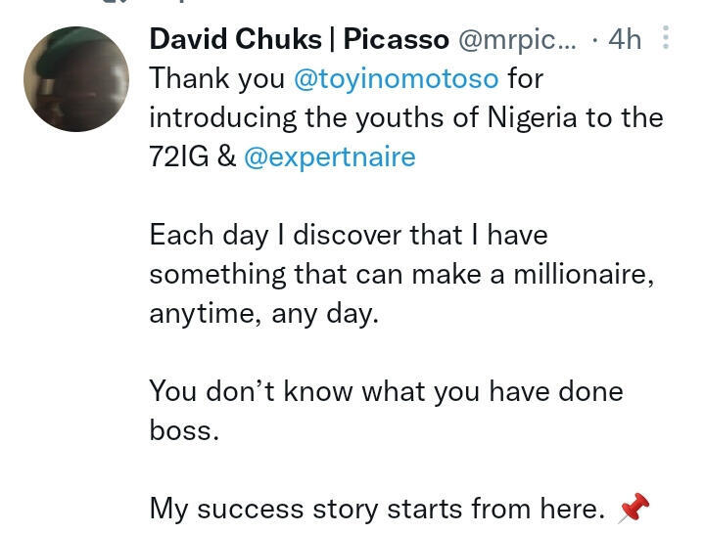Open the three-dot more options menu
Viewport: 705px width, 534px height.
(x=666, y=38)
